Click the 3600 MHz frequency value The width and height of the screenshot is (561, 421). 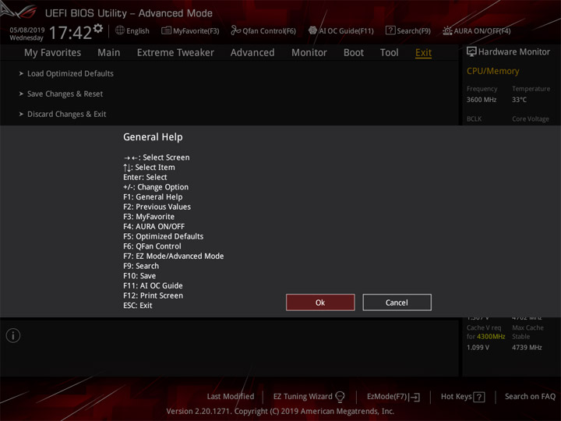coord(482,100)
